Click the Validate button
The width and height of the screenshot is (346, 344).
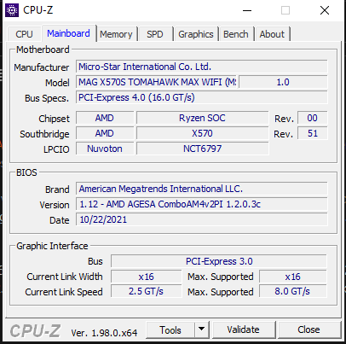pos(244,329)
